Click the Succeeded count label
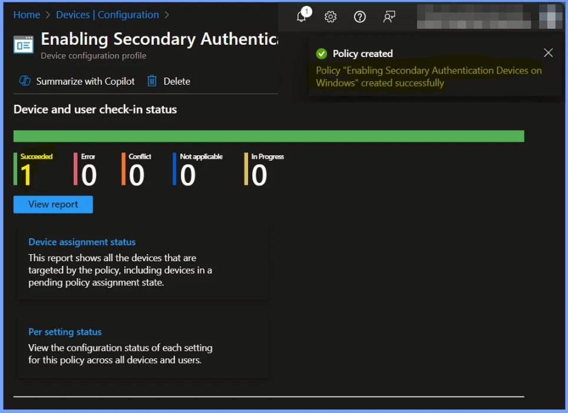 tap(36, 156)
